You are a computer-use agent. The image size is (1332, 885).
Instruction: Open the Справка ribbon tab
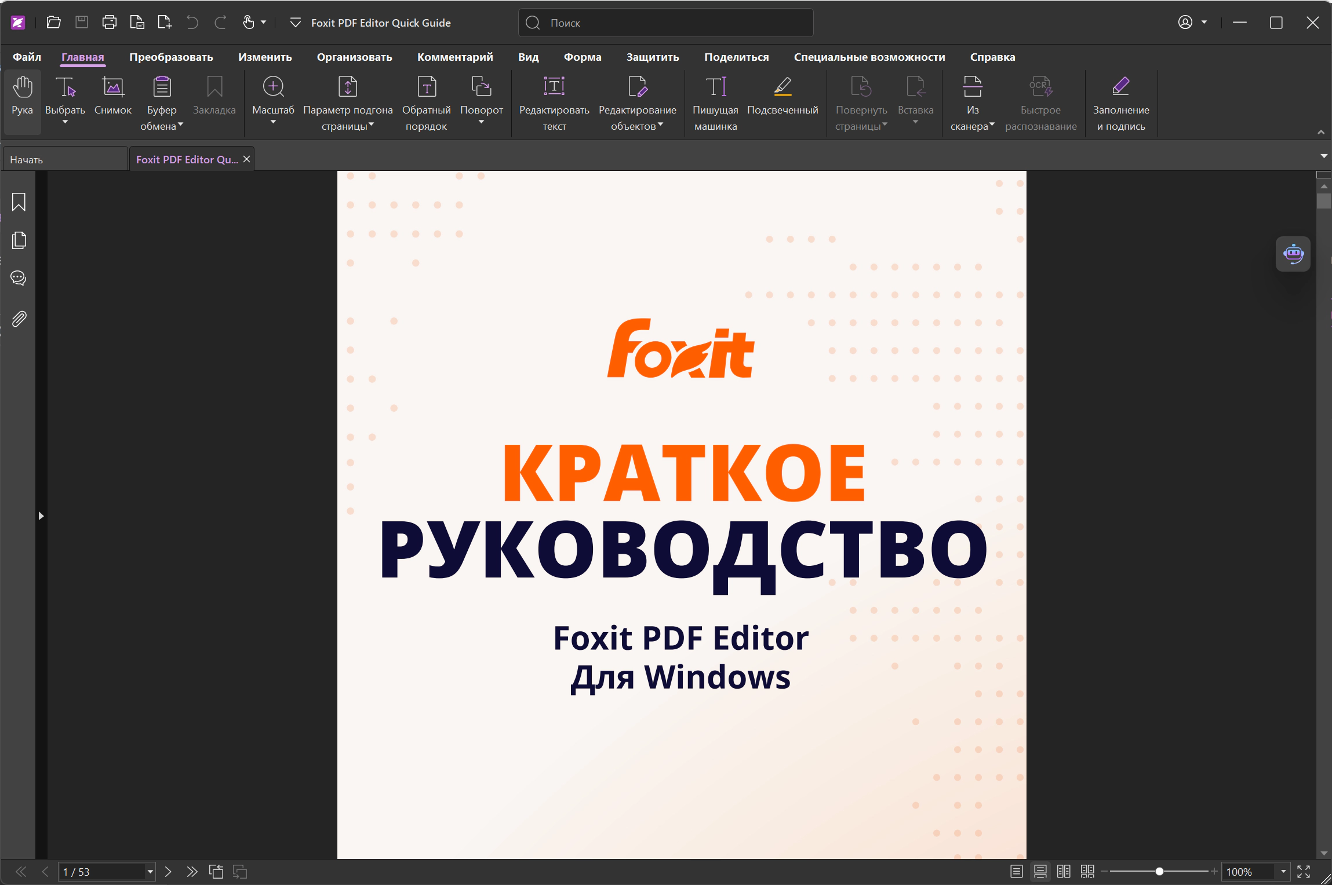pyautogui.click(x=993, y=57)
